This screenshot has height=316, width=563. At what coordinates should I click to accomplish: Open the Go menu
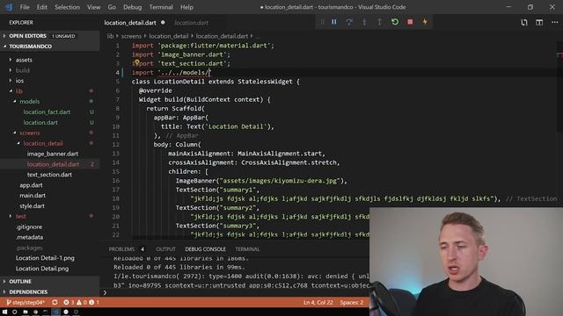[x=112, y=7]
